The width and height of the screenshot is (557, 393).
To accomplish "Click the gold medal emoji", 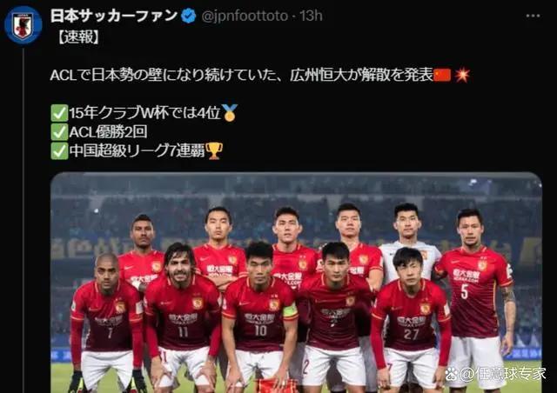I will click(230, 113).
